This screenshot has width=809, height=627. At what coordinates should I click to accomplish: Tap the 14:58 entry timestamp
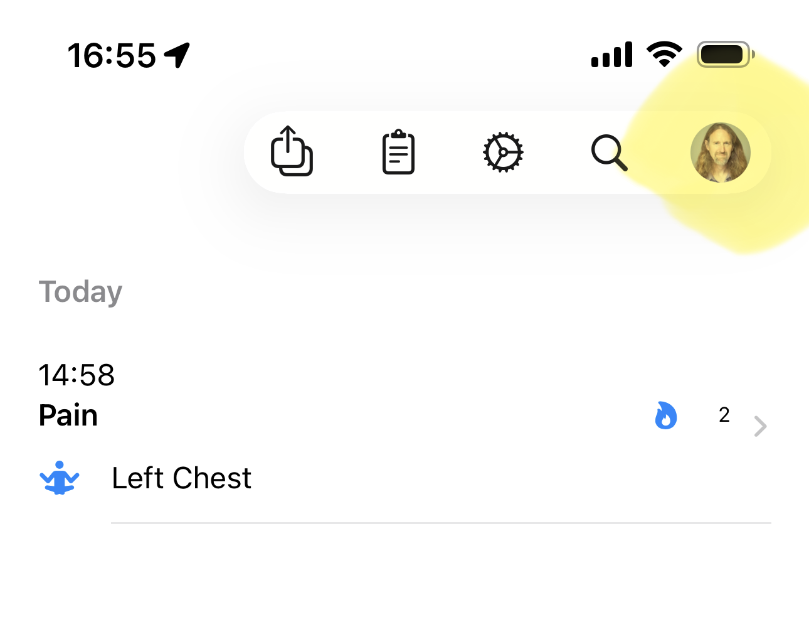click(77, 375)
